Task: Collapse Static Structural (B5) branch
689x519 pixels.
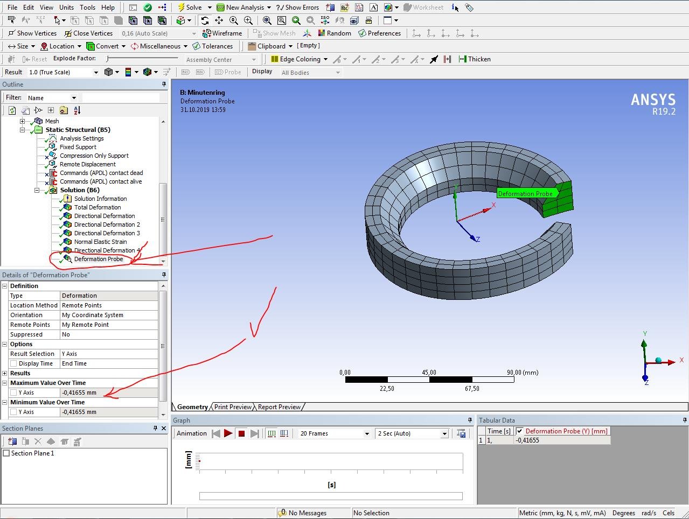Action: pos(22,130)
